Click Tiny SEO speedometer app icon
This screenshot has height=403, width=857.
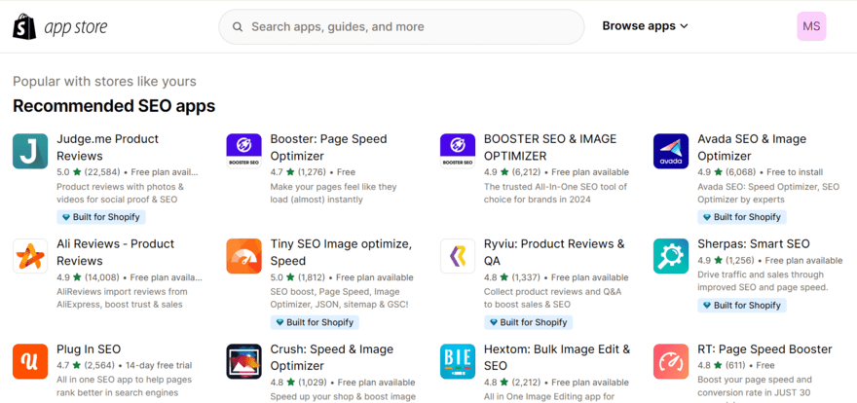click(x=243, y=256)
